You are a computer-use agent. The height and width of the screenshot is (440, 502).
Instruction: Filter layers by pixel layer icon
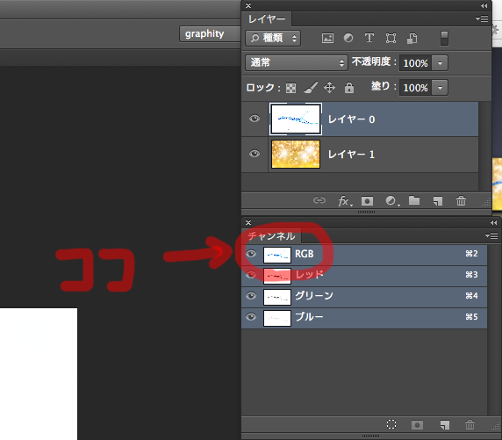pos(327,38)
